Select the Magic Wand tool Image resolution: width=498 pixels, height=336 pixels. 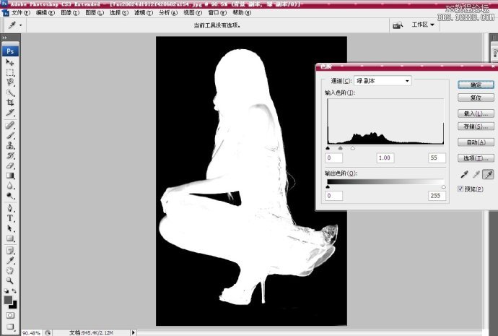coord(10,92)
